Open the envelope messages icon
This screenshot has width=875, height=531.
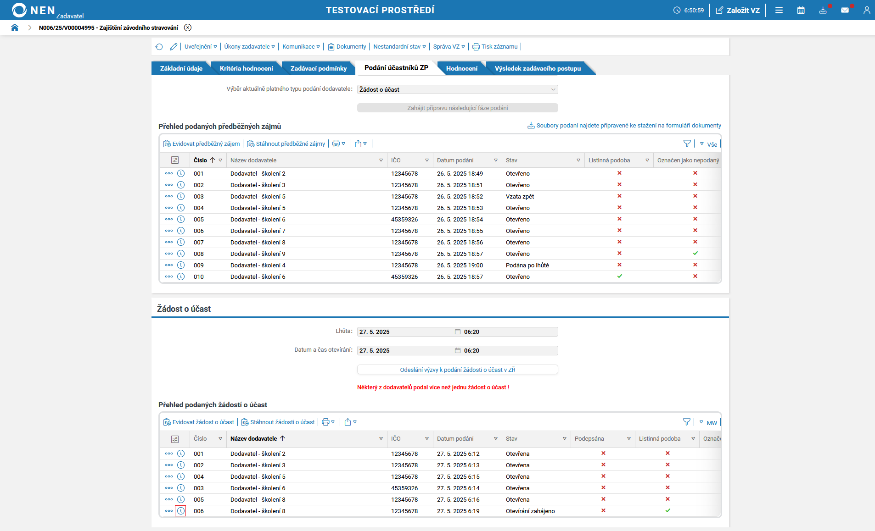point(845,10)
